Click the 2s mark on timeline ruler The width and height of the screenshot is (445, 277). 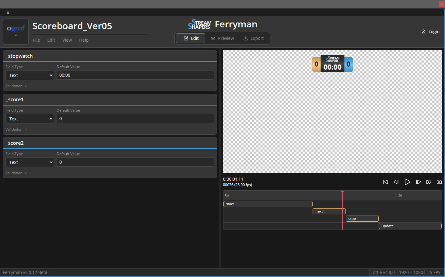pos(400,195)
